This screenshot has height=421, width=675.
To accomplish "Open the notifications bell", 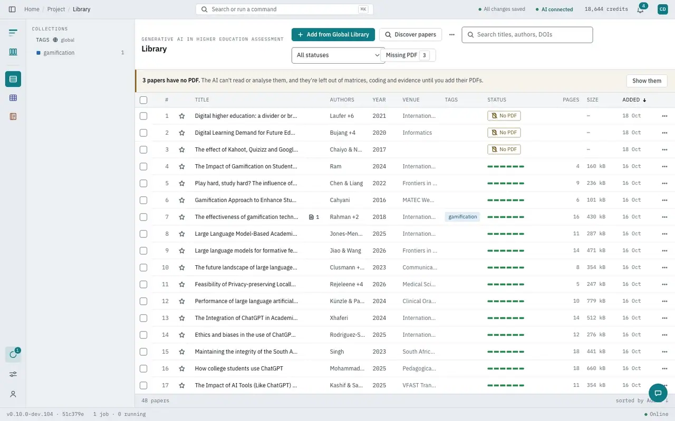I will tap(640, 9).
